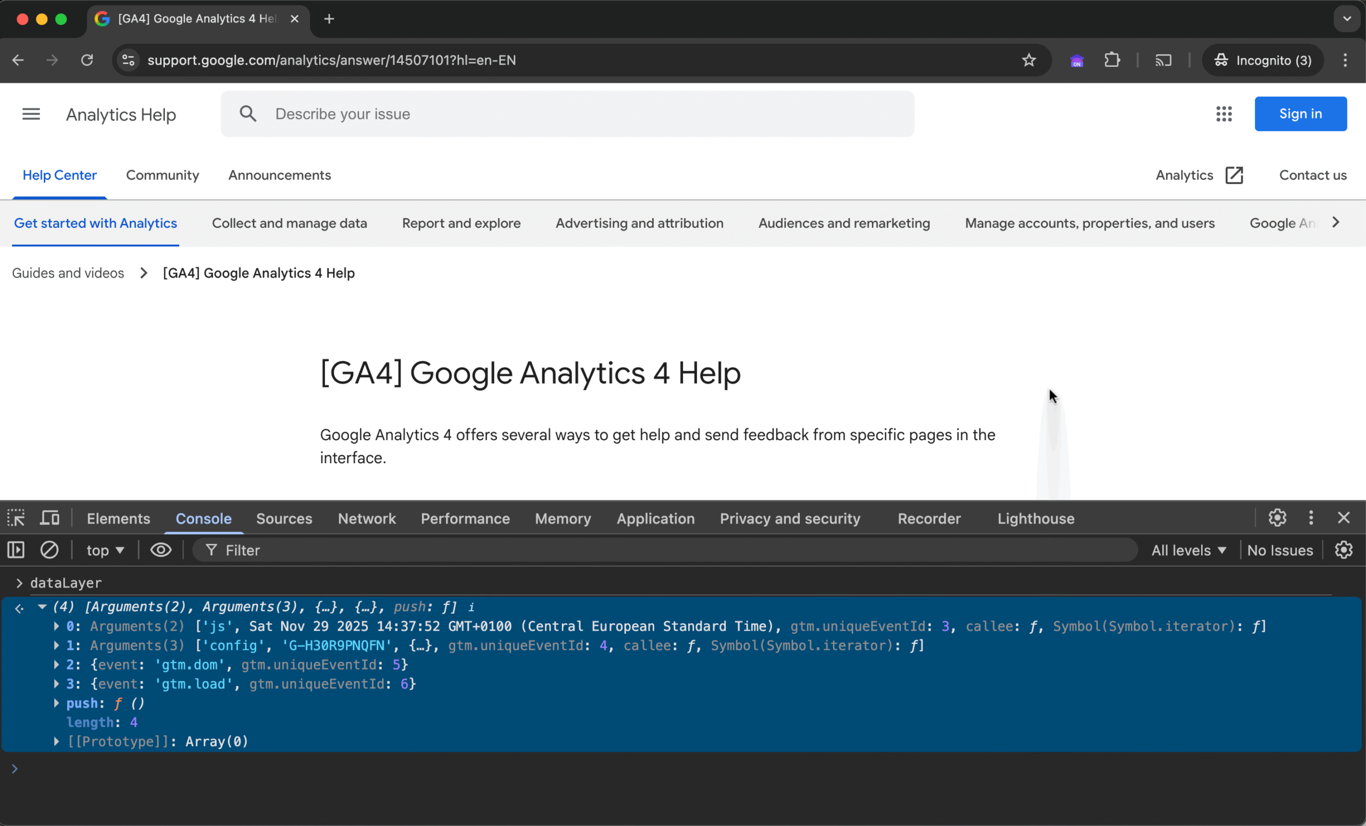The width and height of the screenshot is (1366, 826).
Task: Expand the [[Prototype]] Array entry
Action: [x=57, y=741]
